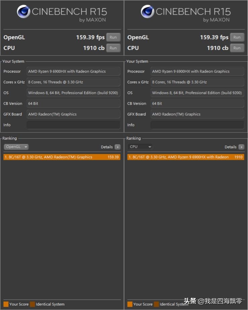Run the CPU test in right window
Image resolution: width=248 pixels, height=310 pixels.
tap(237, 48)
